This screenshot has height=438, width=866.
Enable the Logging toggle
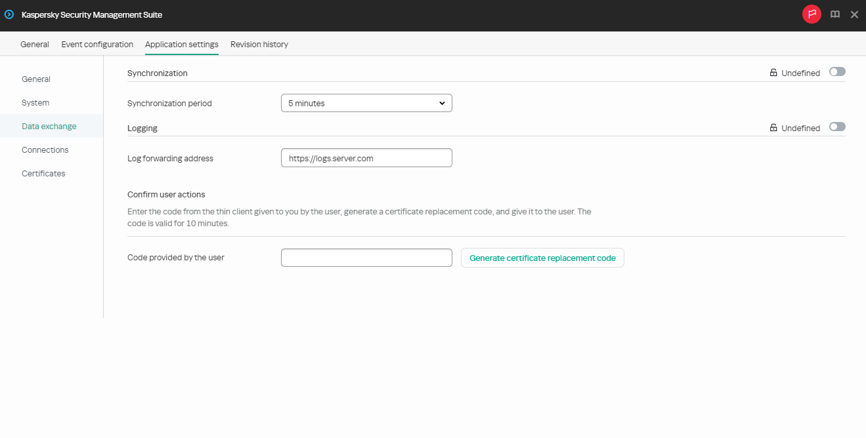click(837, 127)
